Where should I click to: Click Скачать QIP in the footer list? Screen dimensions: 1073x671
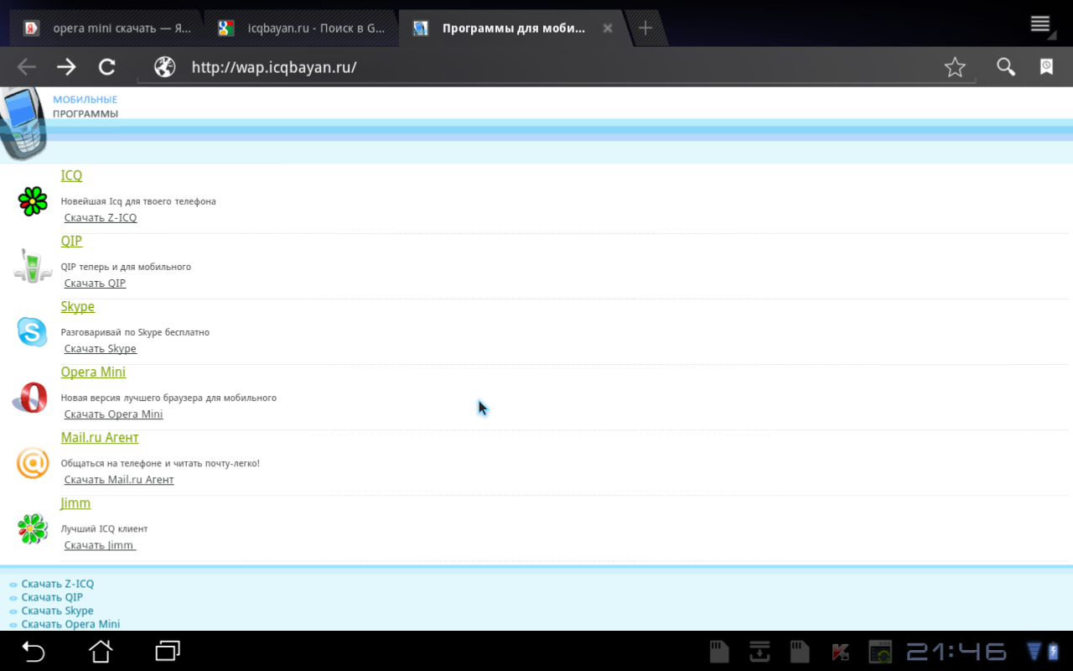pyautogui.click(x=52, y=597)
